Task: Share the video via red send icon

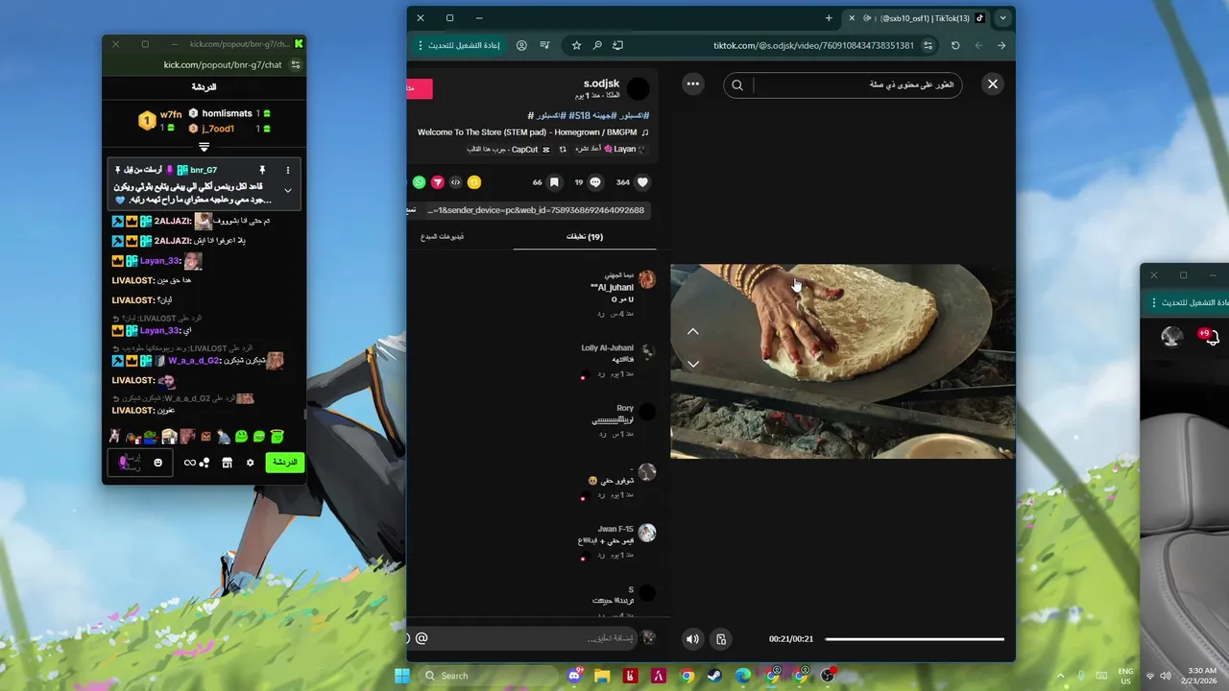Action: click(438, 182)
